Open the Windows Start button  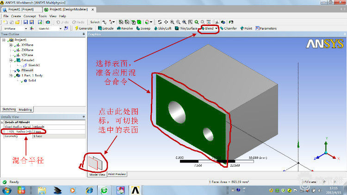point(6,190)
